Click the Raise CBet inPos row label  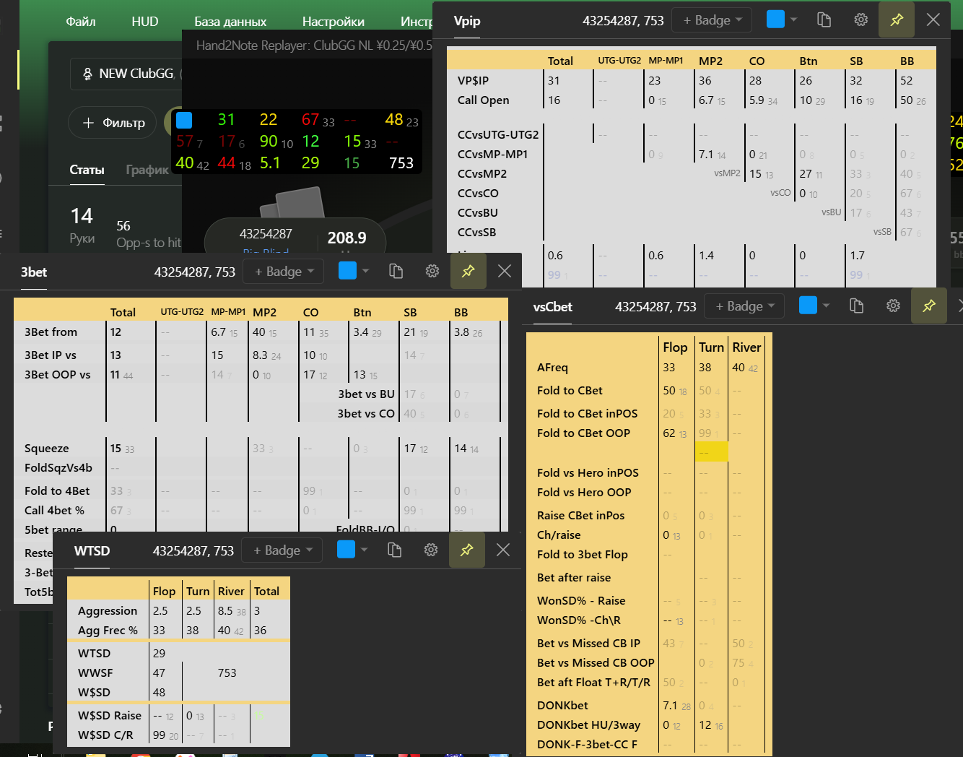coord(580,515)
